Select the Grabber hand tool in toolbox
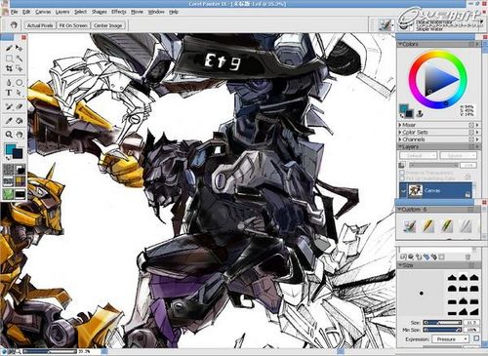488x356 pixels. point(20,135)
